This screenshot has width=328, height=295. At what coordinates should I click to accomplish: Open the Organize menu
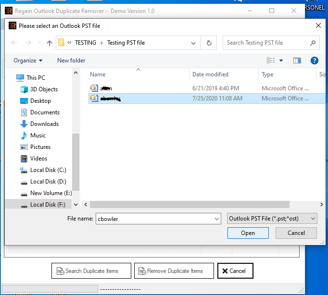tap(28, 61)
